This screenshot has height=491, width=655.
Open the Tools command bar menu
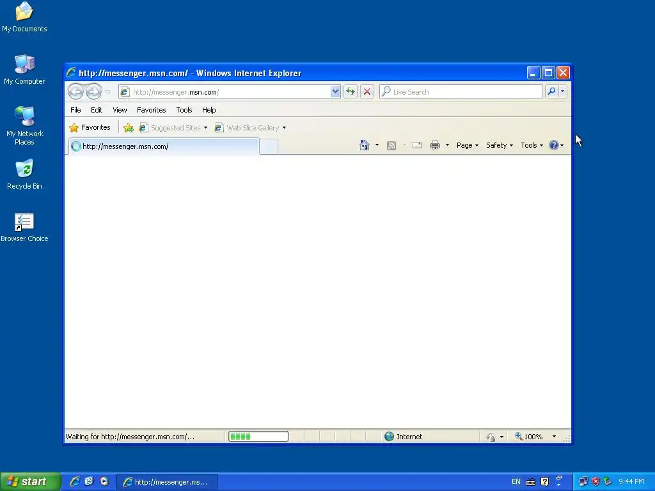point(532,145)
